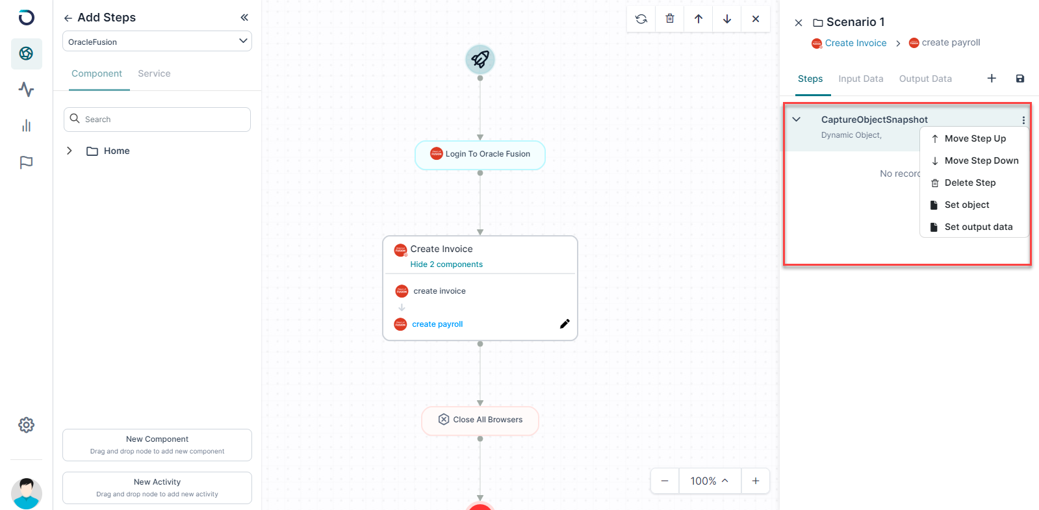The height and width of the screenshot is (510, 1039).
Task: Switch to the Service tab
Action: click(x=154, y=73)
